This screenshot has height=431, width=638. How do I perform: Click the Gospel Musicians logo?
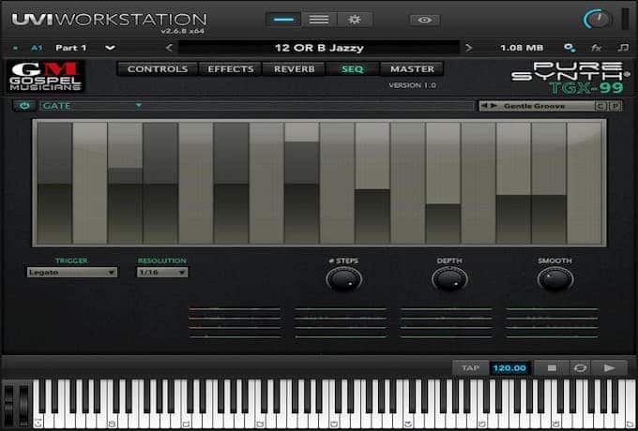pos(46,76)
